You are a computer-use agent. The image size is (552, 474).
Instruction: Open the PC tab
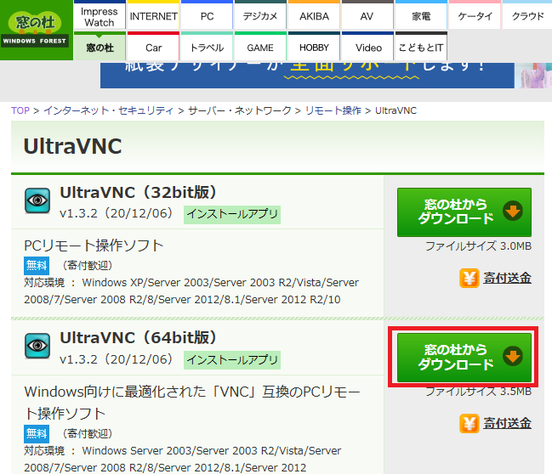[207, 14]
